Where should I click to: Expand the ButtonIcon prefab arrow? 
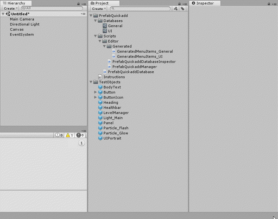[95, 98]
